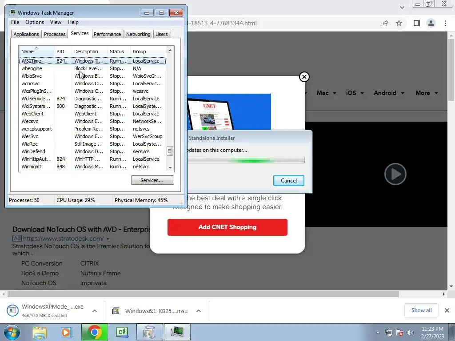Switch to the Performance tab
455x341 pixels.
(108, 34)
